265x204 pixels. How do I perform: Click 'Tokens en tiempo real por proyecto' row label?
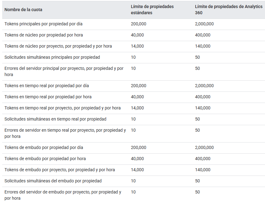tap(63, 108)
